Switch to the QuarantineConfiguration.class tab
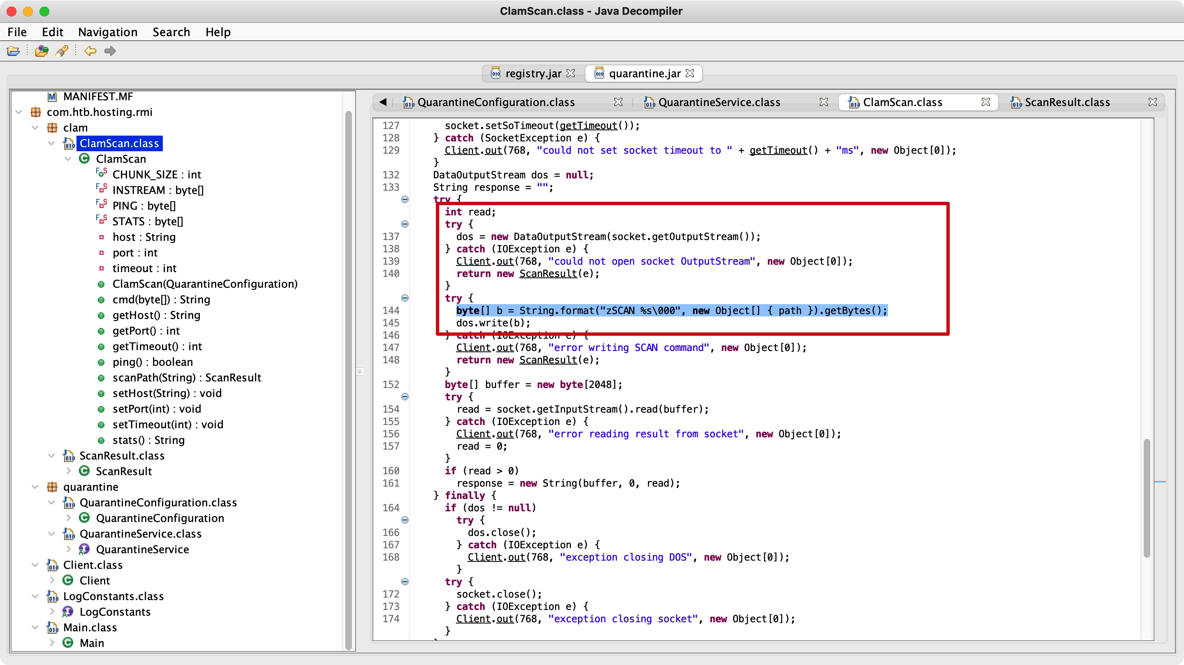The image size is (1184, 665). tap(495, 102)
